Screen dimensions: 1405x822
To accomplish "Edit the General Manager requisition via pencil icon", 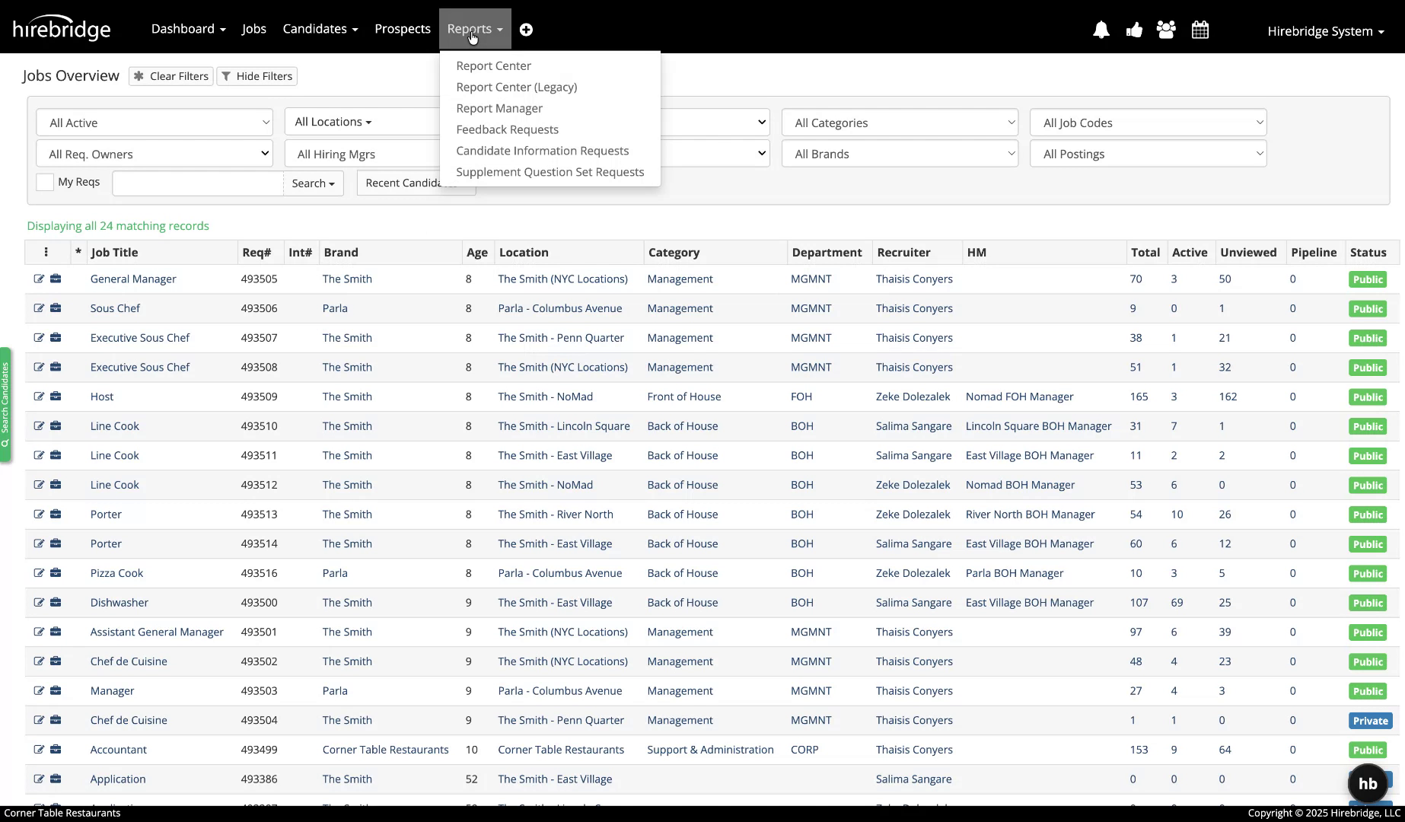I will point(40,279).
